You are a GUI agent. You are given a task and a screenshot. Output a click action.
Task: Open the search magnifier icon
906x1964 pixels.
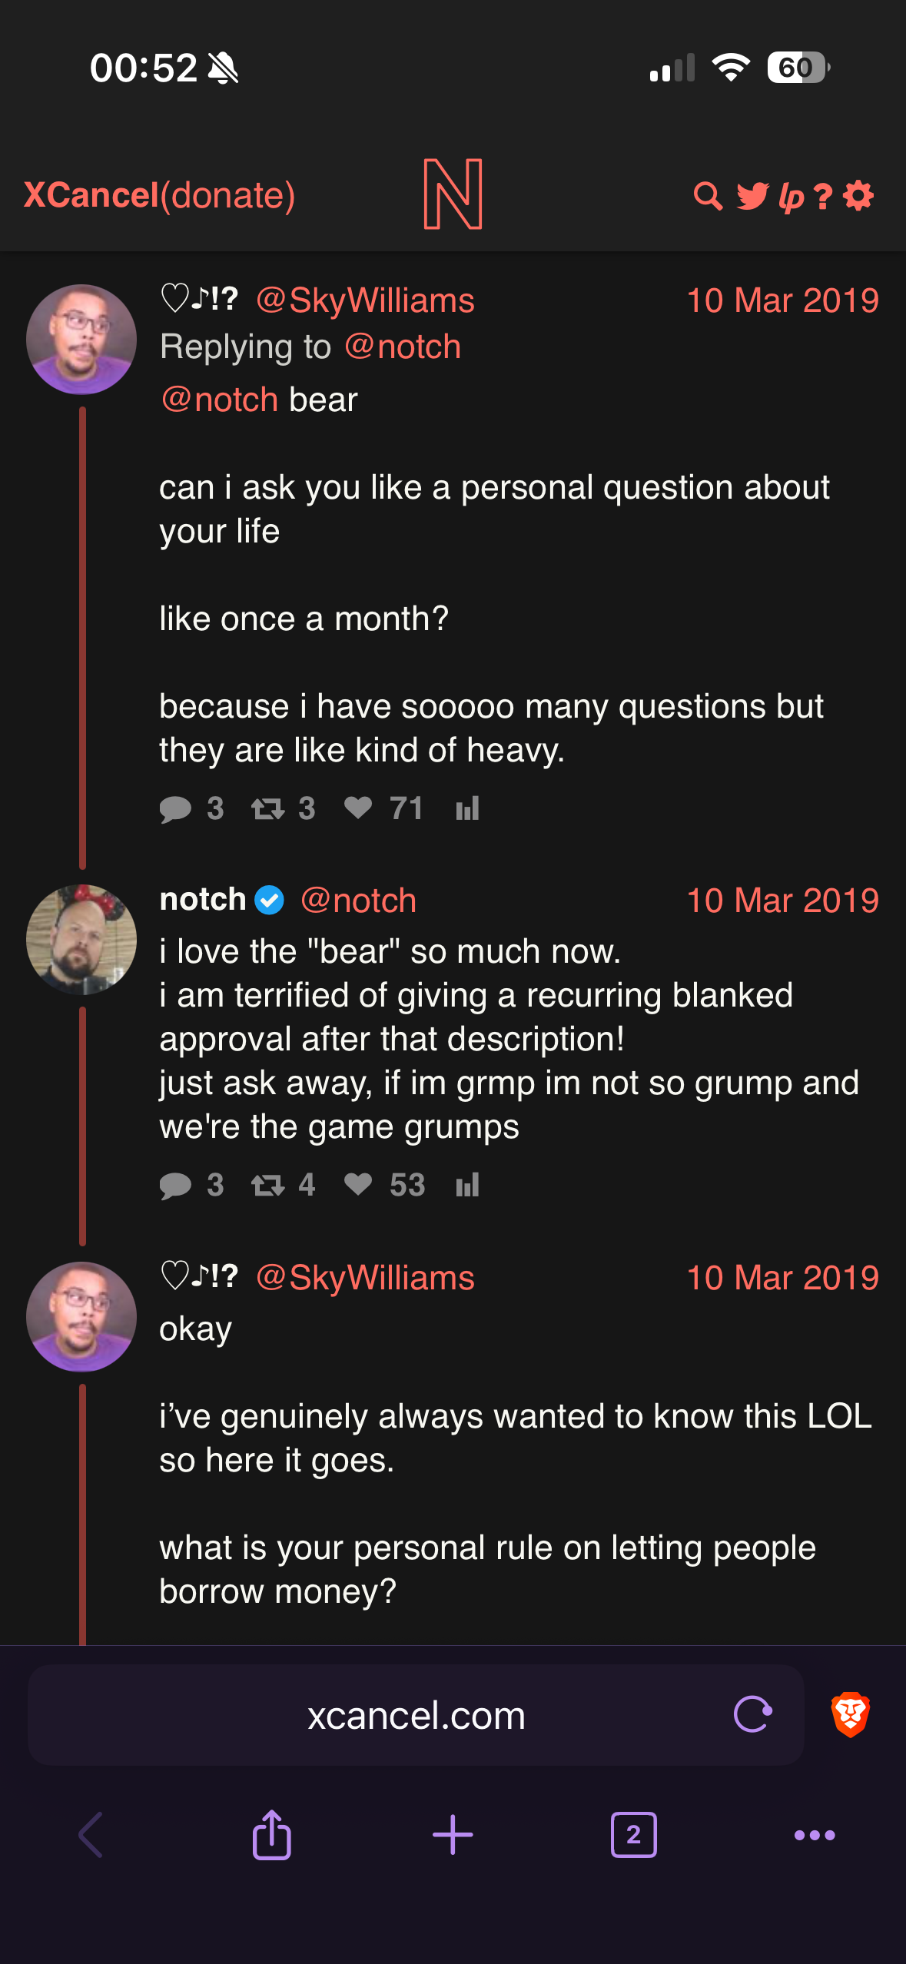708,196
